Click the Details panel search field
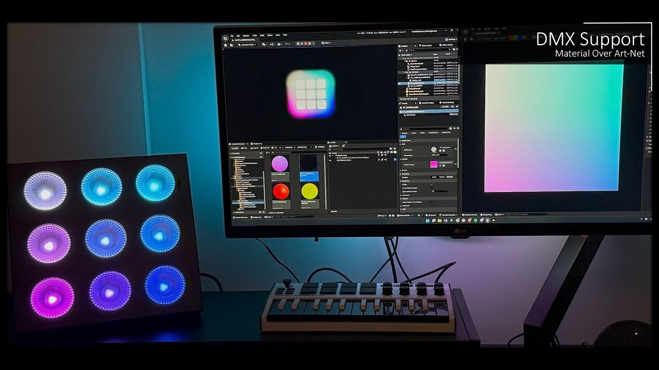Image resolution: width=659 pixels, height=370 pixels. [424, 129]
